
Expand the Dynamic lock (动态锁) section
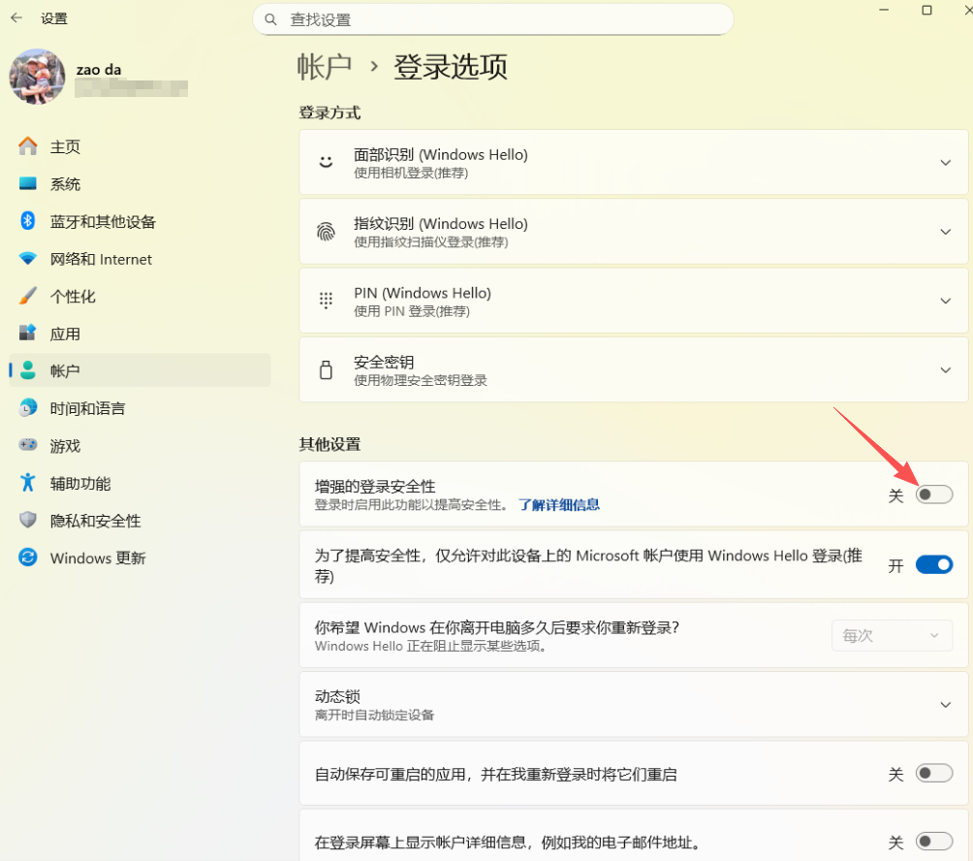click(x=945, y=705)
